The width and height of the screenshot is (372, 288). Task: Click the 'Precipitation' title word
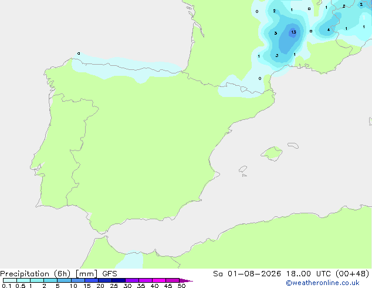25,274
